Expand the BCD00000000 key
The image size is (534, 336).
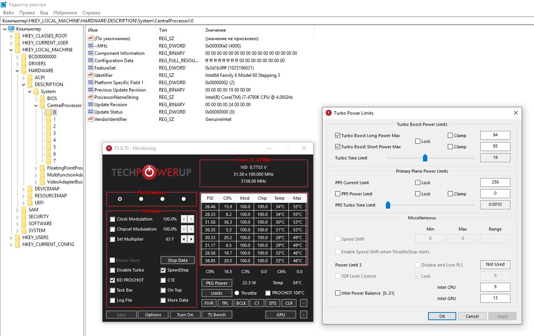tap(17, 57)
